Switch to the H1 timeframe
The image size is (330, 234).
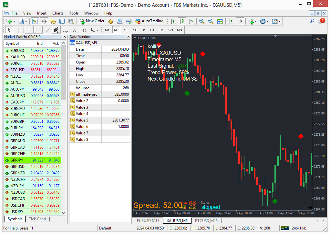pos(144,30)
